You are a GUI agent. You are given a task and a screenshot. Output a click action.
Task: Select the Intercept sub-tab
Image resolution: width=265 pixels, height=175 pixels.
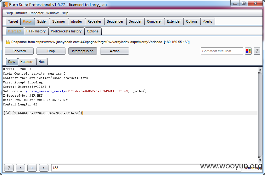15,31
